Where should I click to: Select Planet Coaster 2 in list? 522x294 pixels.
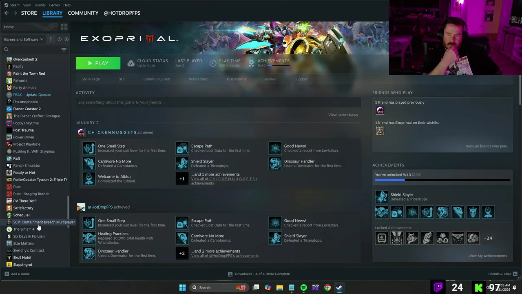coord(27,109)
